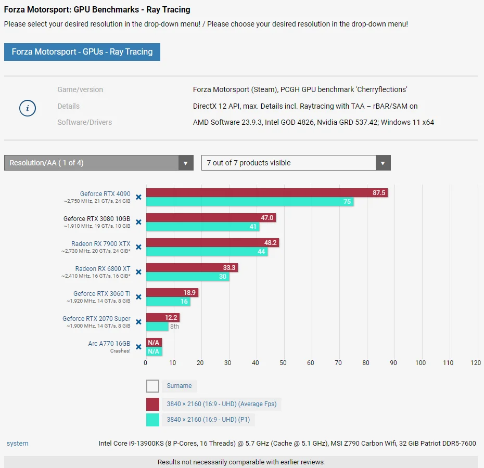
Task: Expand the 7 of 7 products visible dropdown
Action: (x=296, y=163)
